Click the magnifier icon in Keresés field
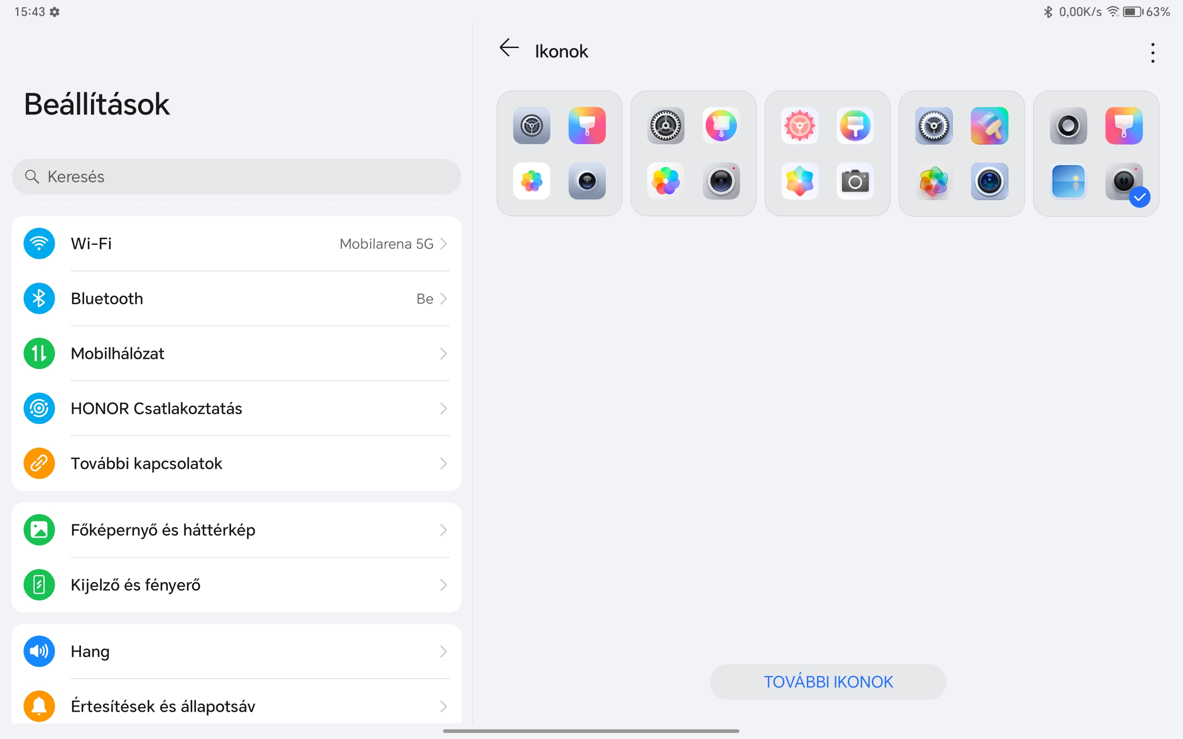Image resolution: width=1183 pixels, height=739 pixels. 32,176
